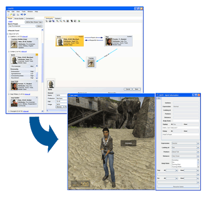Switch to the Person Builder tab
Image resolution: width=207 pixels, height=204 pixels.
(19, 18)
